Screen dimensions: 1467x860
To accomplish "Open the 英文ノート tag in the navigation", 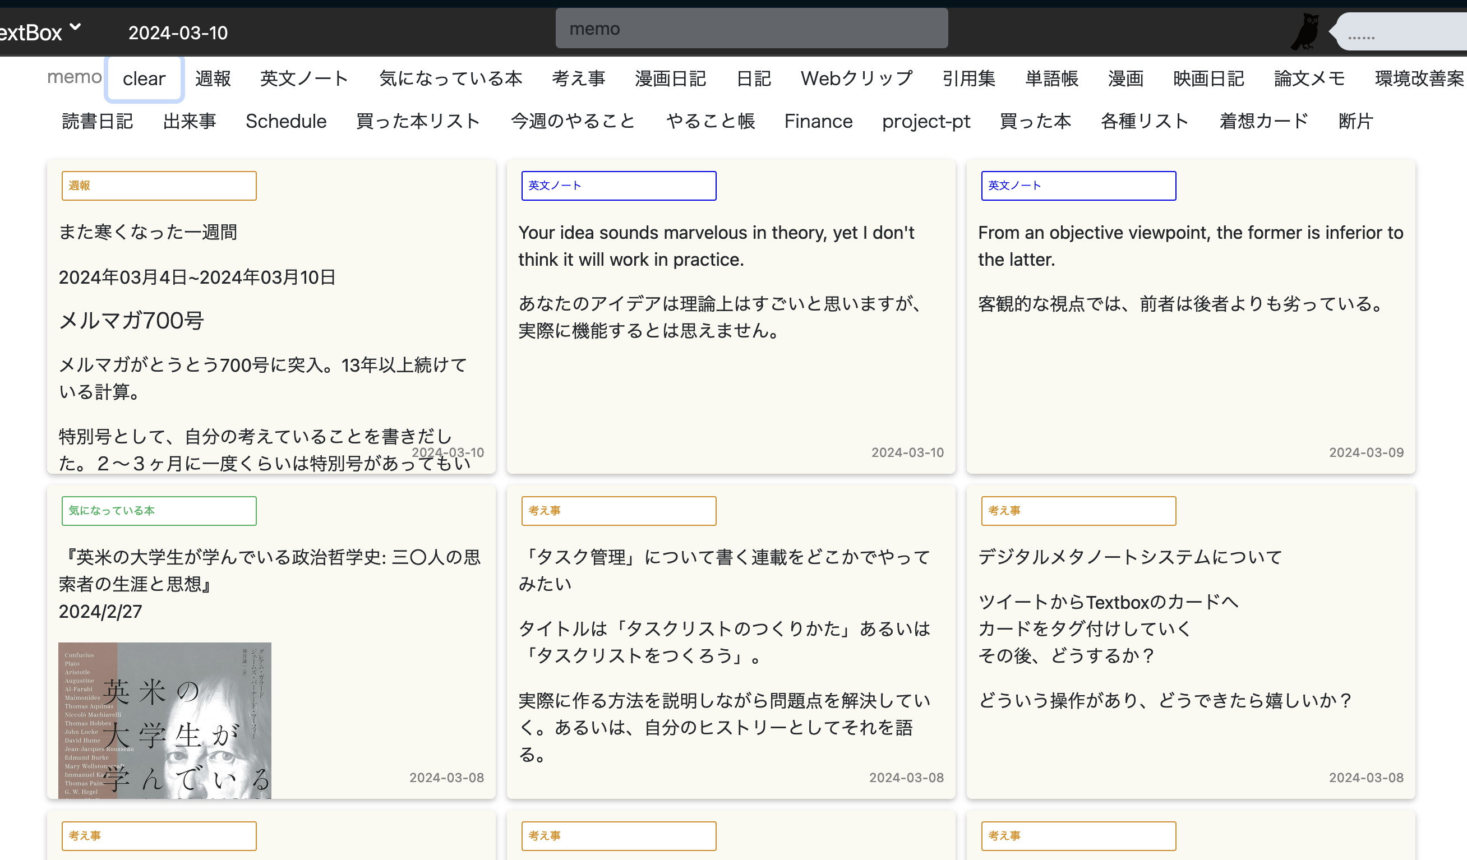I will [304, 78].
